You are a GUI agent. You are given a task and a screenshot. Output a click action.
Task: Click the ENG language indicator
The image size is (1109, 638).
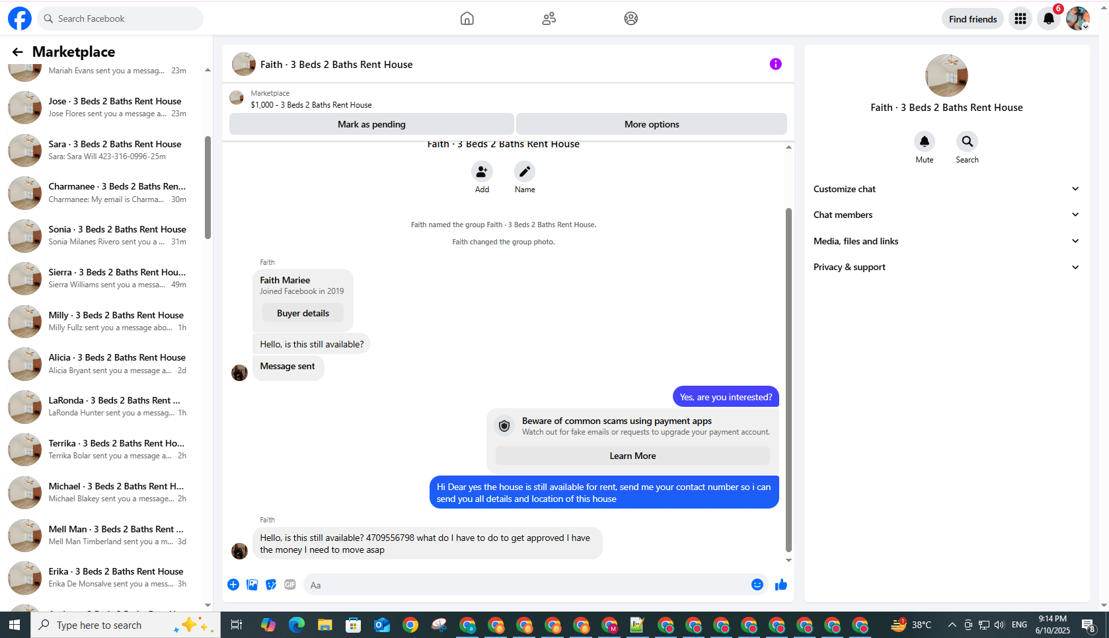[x=1019, y=625]
